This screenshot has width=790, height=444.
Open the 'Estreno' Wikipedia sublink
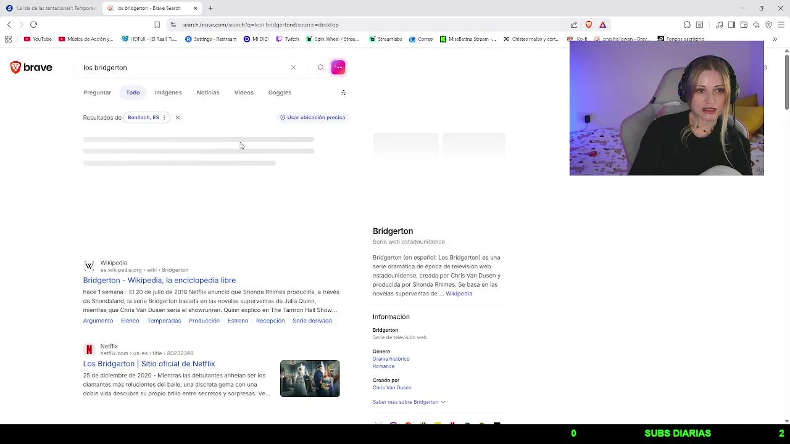(x=238, y=321)
